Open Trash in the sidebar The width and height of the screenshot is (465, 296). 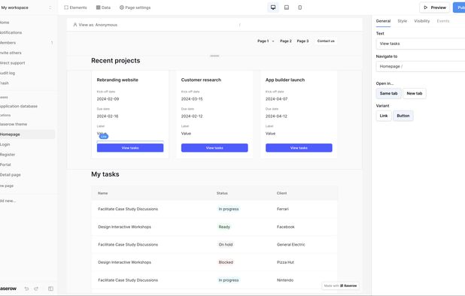[5, 83]
